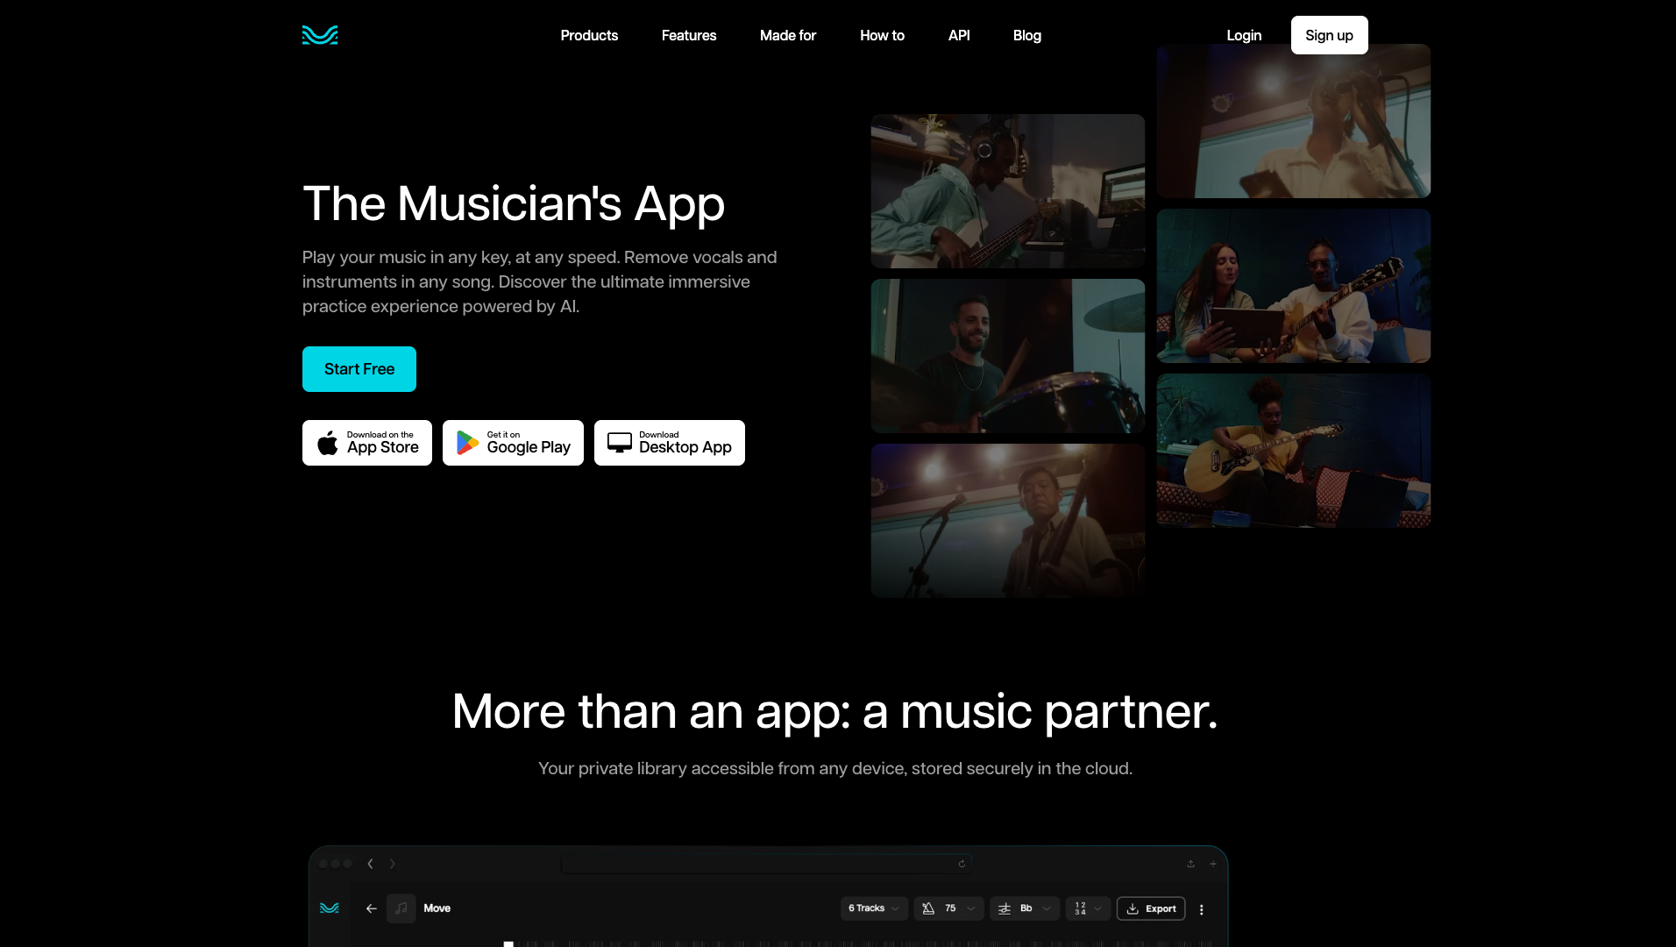Expand the 6 Tracks dropdown
1676x947 pixels.
(873, 908)
